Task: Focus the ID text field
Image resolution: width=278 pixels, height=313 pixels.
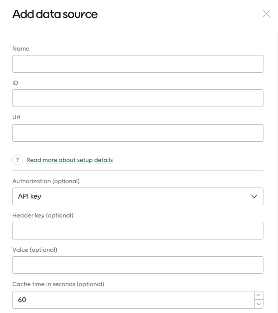Action: pyautogui.click(x=138, y=98)
